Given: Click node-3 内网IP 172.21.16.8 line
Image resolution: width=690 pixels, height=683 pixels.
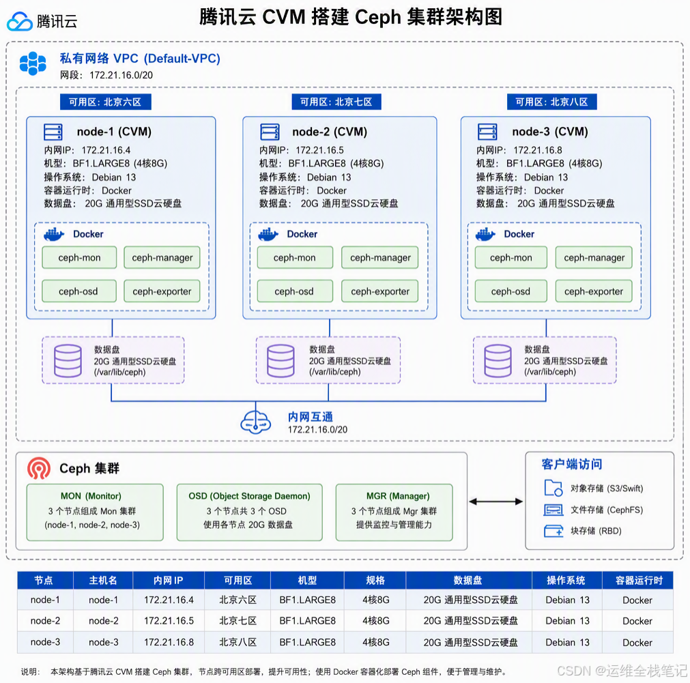Looking at the screenshot, I should click(519, 150).
